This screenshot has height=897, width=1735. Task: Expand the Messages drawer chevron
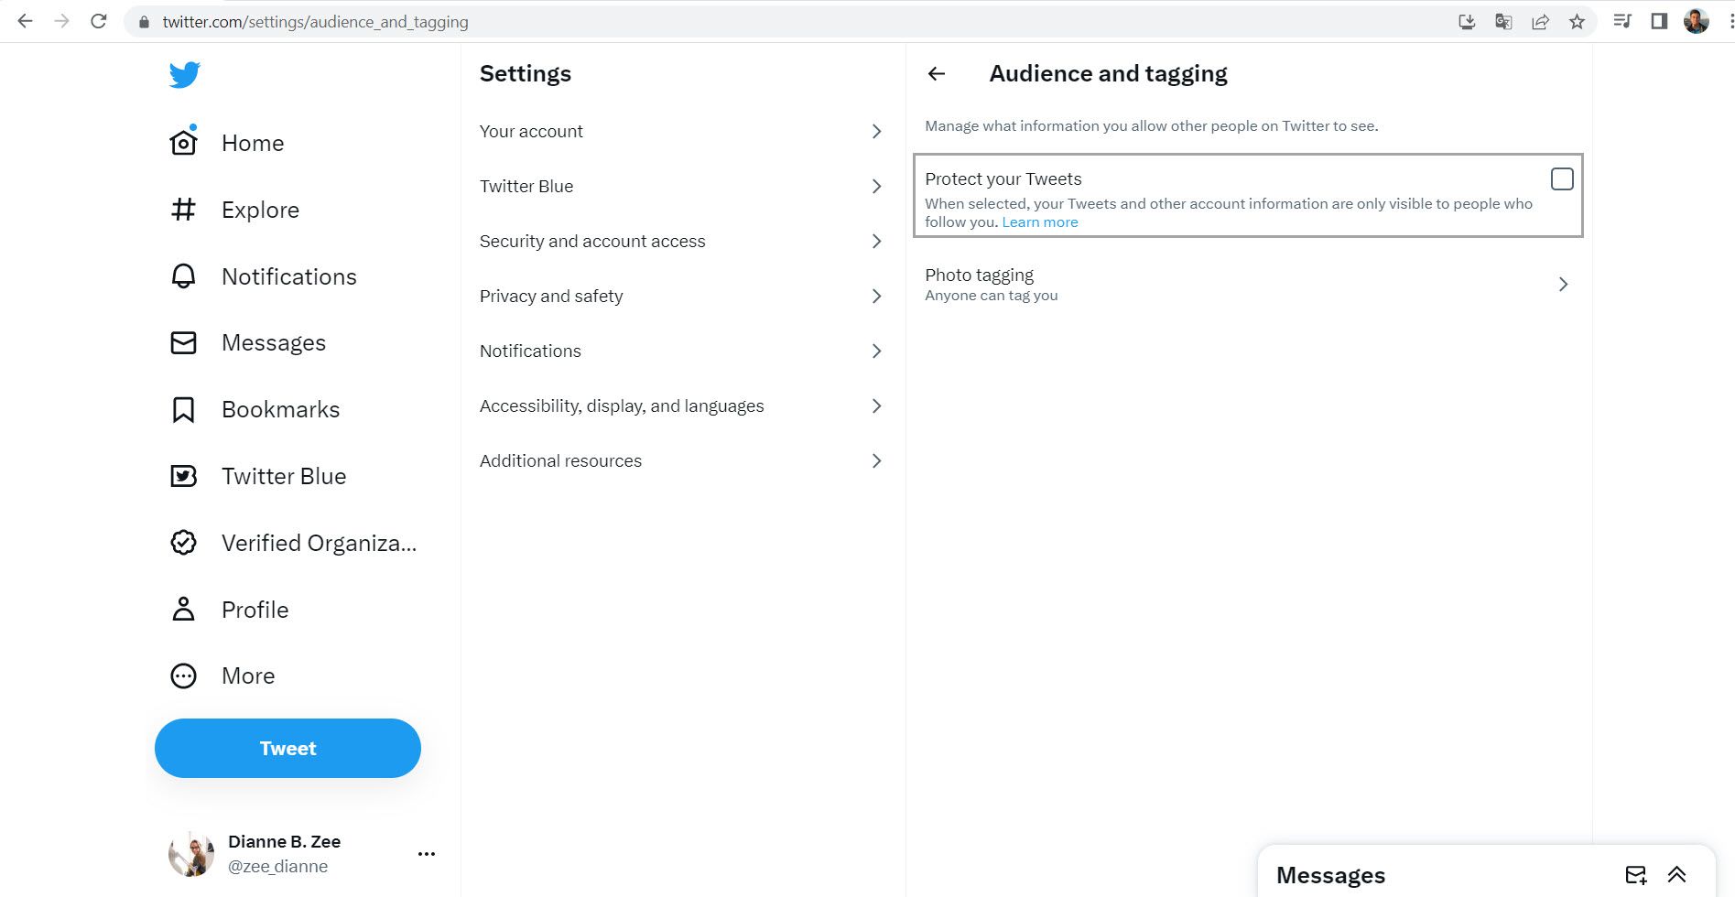point(1676,874)
